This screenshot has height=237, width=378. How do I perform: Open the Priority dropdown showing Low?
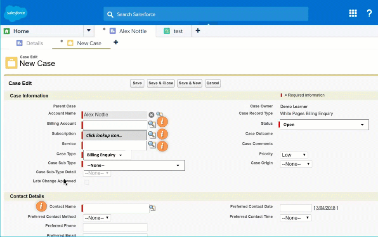294,155
